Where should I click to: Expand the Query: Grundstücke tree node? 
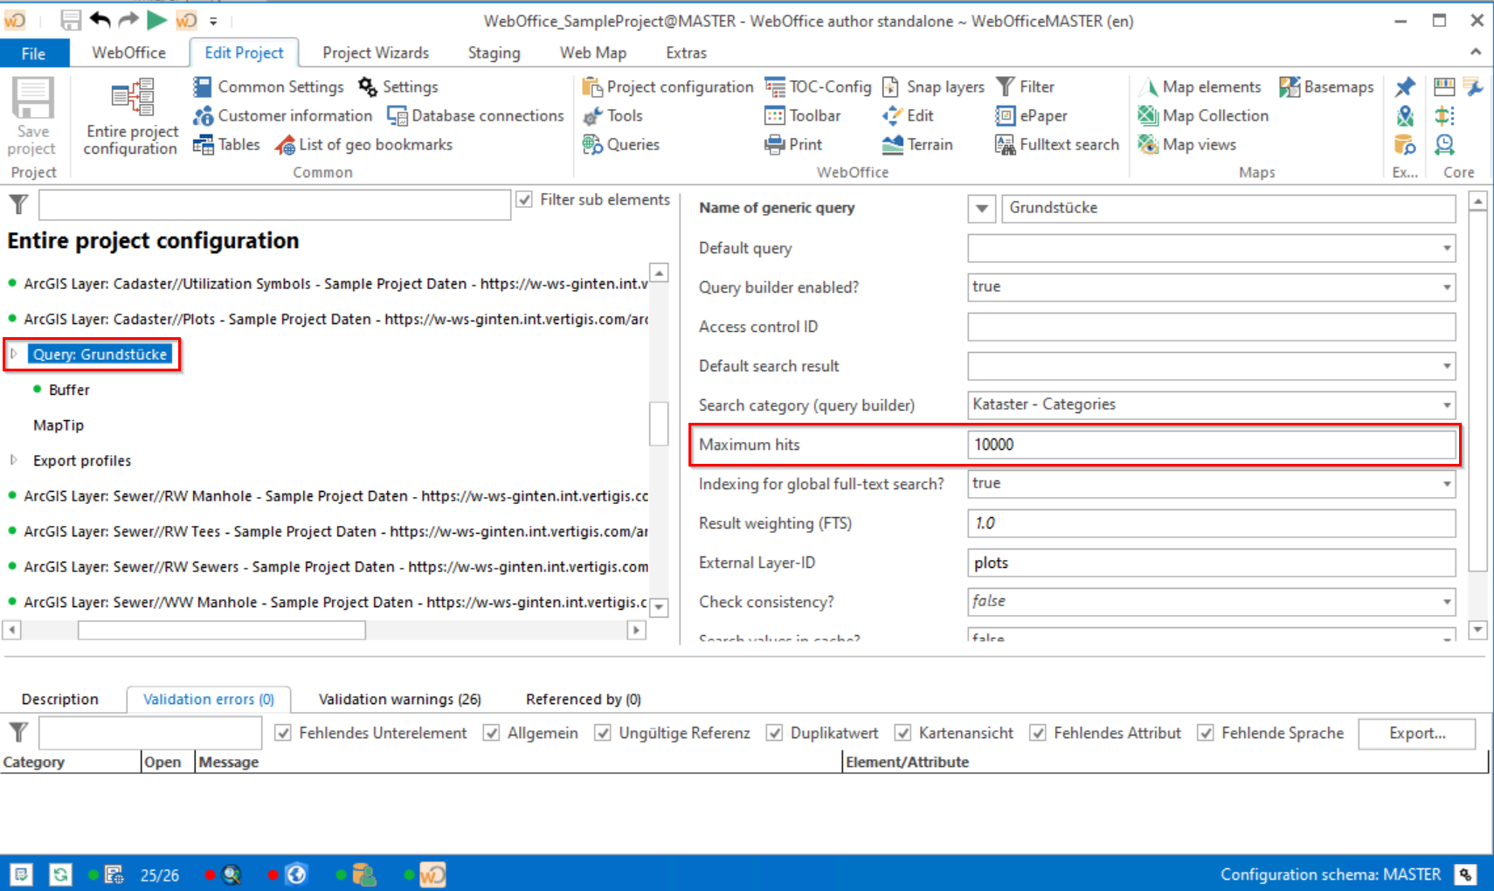point(14,355)
